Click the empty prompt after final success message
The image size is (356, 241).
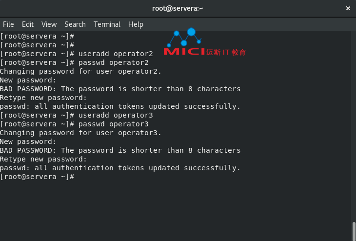pyautogui.click(x=37, y=177)
